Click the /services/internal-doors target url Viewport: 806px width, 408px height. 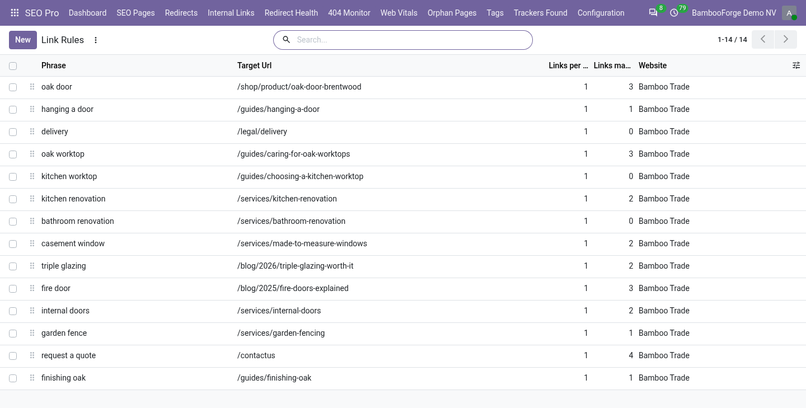(x=279, y=311)
